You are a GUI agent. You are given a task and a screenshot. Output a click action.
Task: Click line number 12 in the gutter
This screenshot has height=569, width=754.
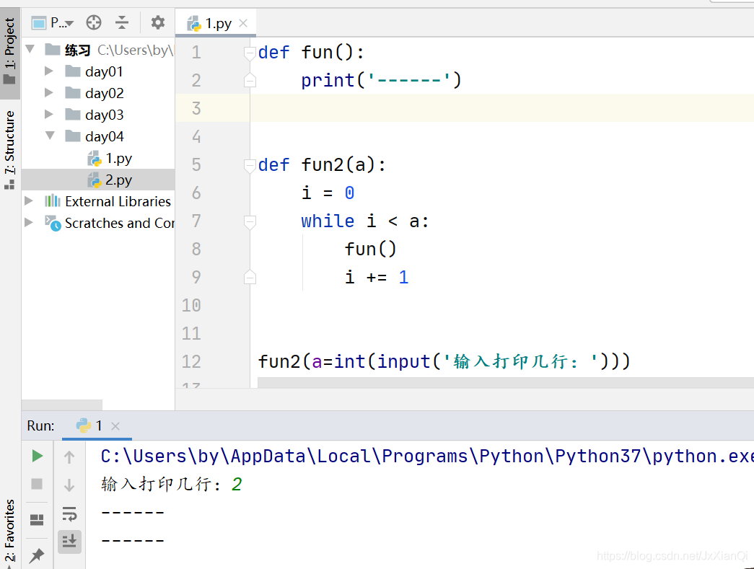point(191,361)
